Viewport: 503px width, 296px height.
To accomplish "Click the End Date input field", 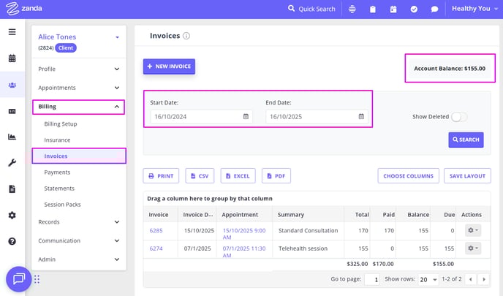I will pos(310,116).
